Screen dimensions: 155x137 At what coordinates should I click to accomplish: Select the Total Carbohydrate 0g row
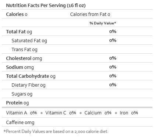[77, 76]
